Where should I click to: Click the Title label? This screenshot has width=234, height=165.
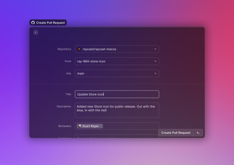coord(68,94)
